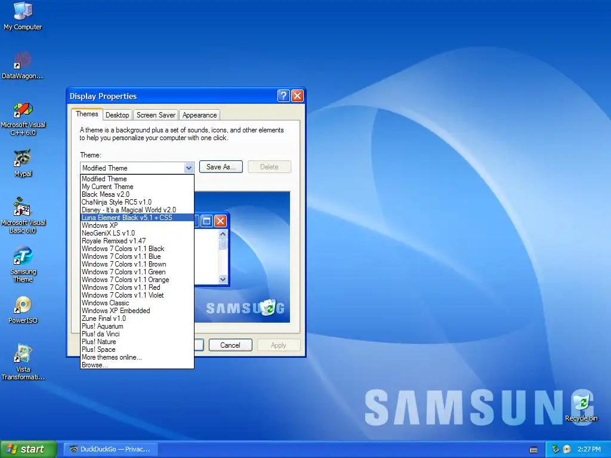Viewport: 611px width, 458px height.
Task: Pick Windows 7 Colors v1.1 Green
Action: point(137,272)
